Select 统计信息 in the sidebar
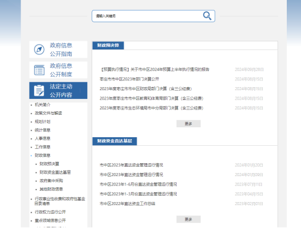This screenshot has height=228, width=301. [43, 130]
